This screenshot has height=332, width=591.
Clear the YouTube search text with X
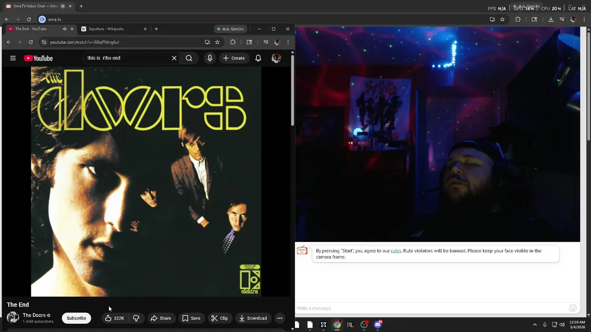coord(174,58)
